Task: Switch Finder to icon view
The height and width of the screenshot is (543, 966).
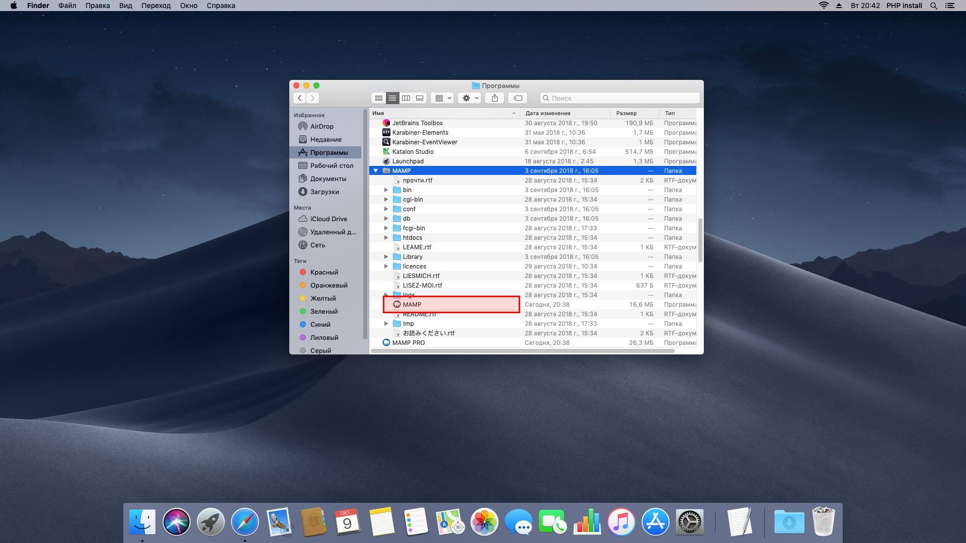Action: 379,98
